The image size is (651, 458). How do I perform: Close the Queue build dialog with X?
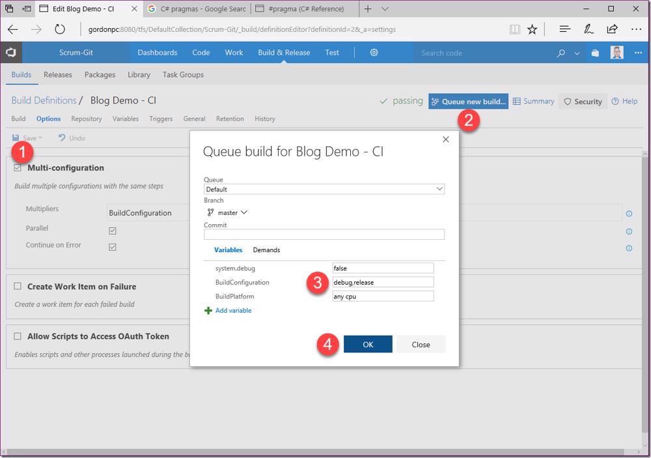[x=446, y=139]
